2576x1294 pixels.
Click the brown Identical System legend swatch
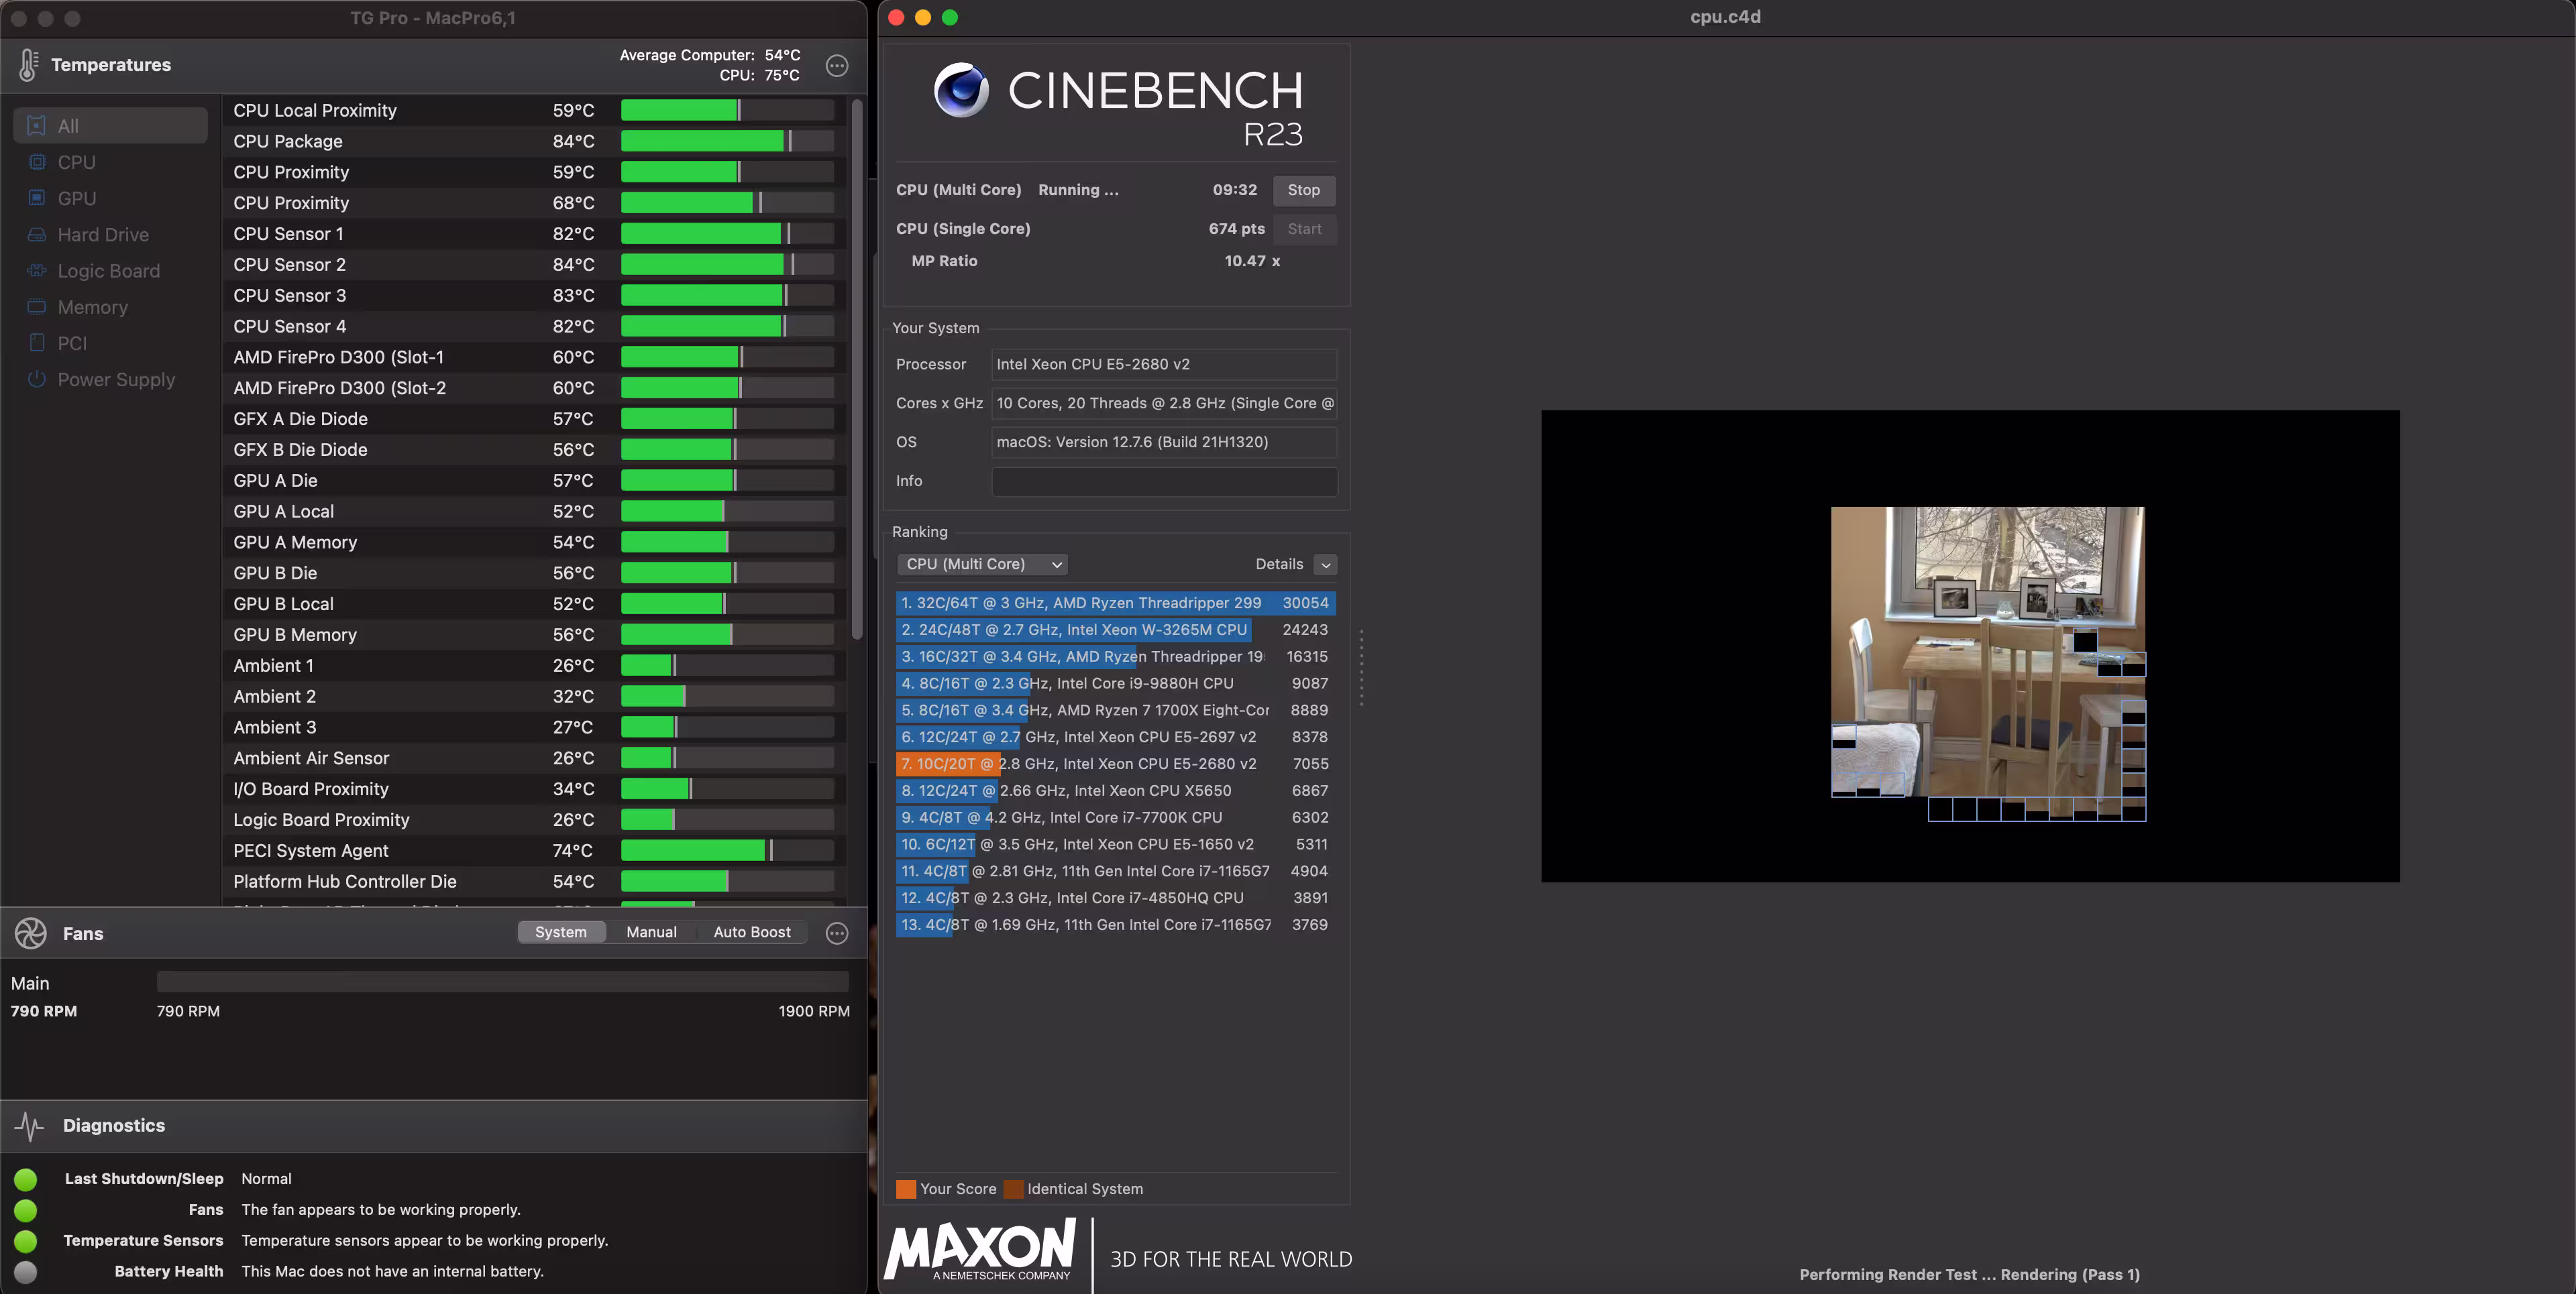1013,1189
